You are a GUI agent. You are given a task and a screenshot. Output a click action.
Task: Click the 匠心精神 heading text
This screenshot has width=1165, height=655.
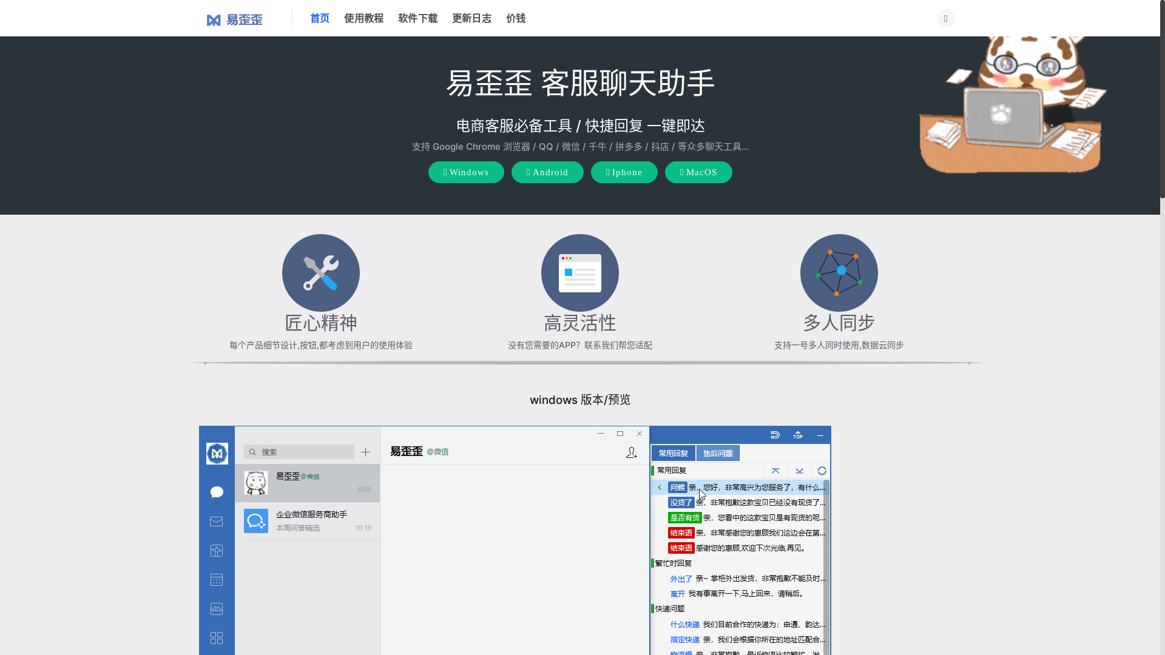(x=321, y=323)
